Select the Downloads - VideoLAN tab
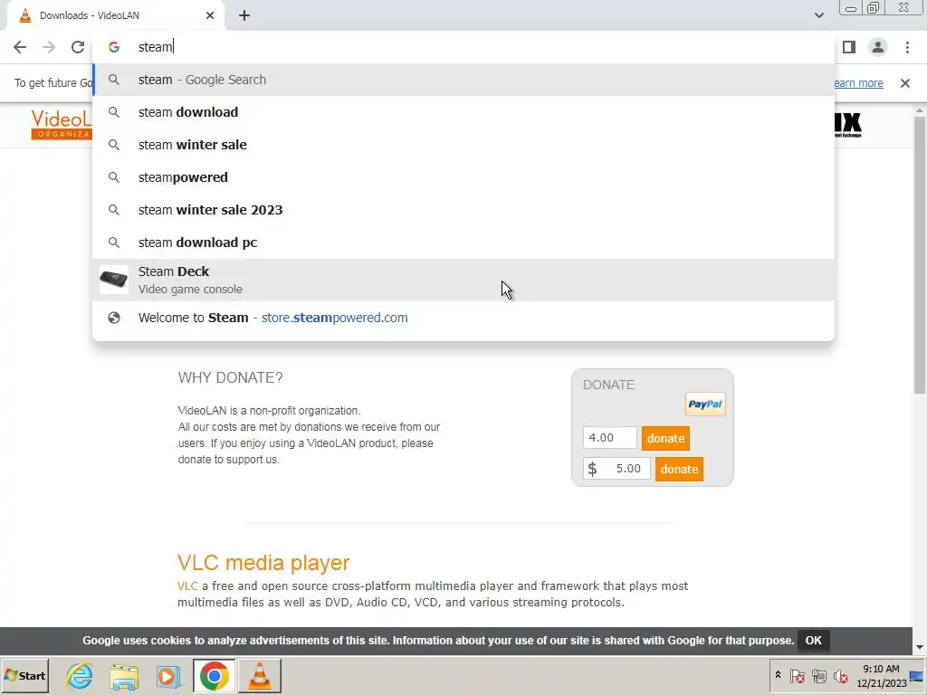 coord(116,15)
